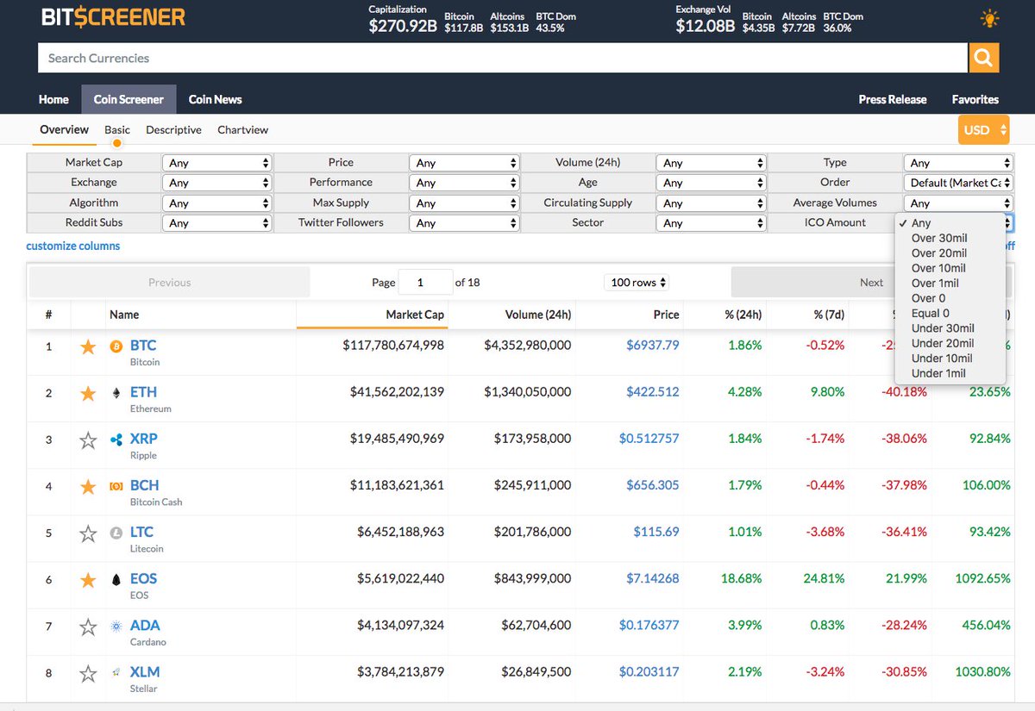Screen dimensions: 1035x711
Task: Open the Market Cap filter dropdown
Action: coord(217,163)
